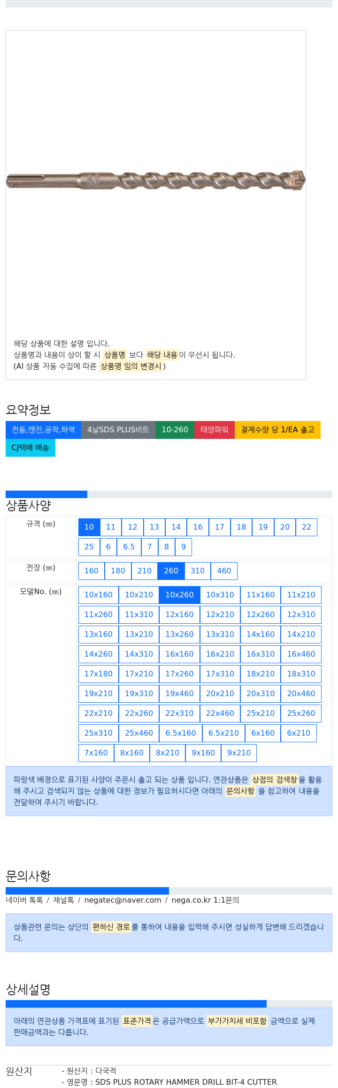Click the 10-260 green tag
Screen dimensions: 338x1088
(175, 429)
